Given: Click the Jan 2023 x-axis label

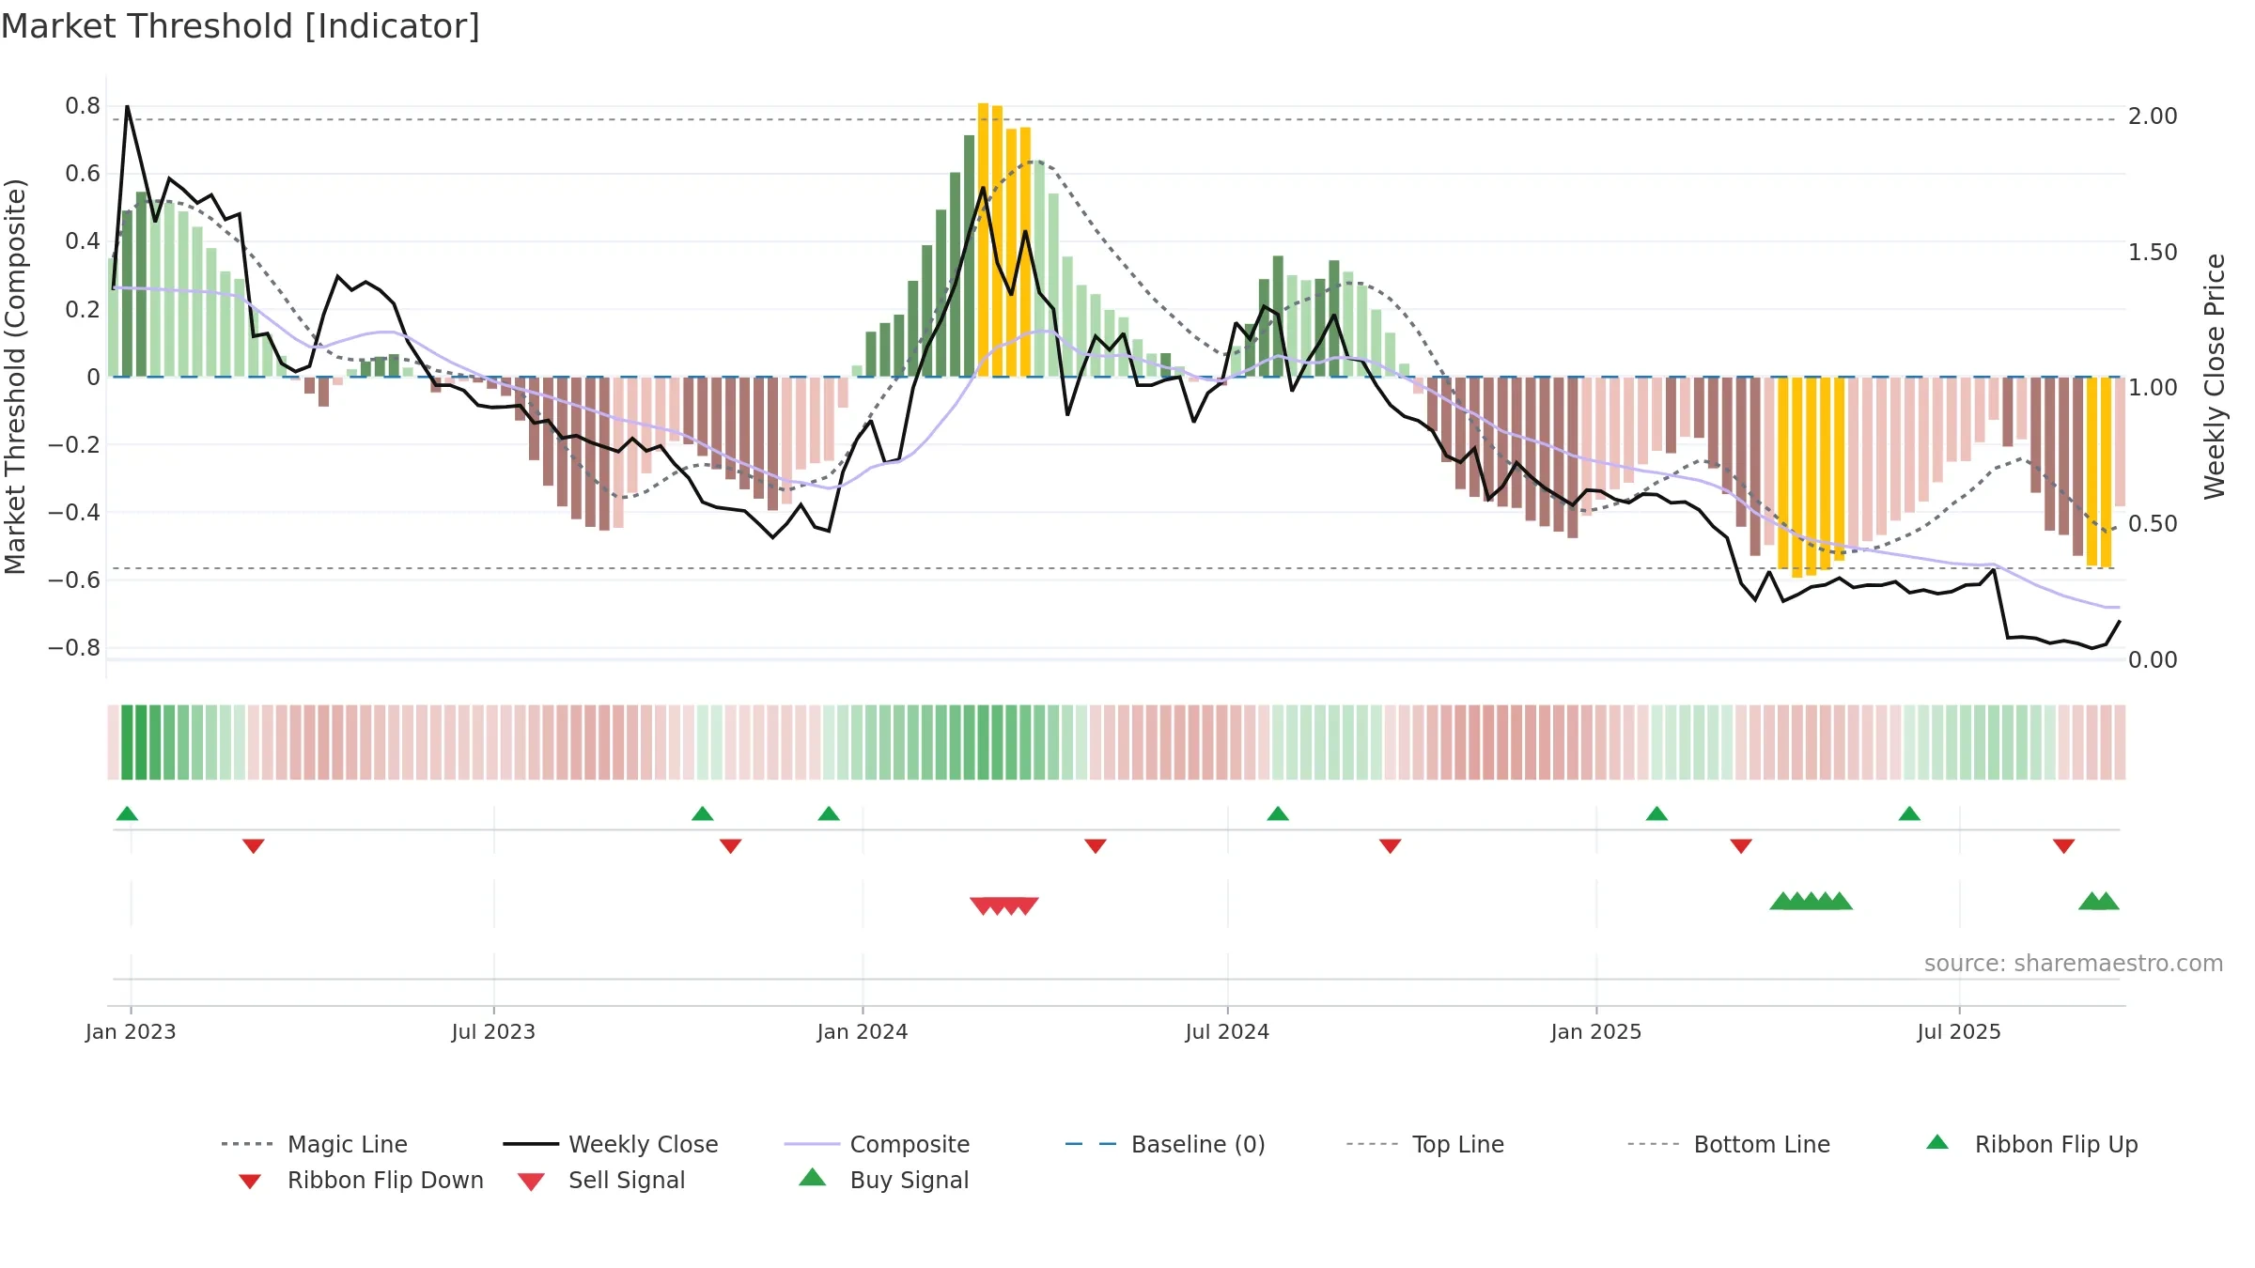Looking at the screenshot, I should [131, 1031].
